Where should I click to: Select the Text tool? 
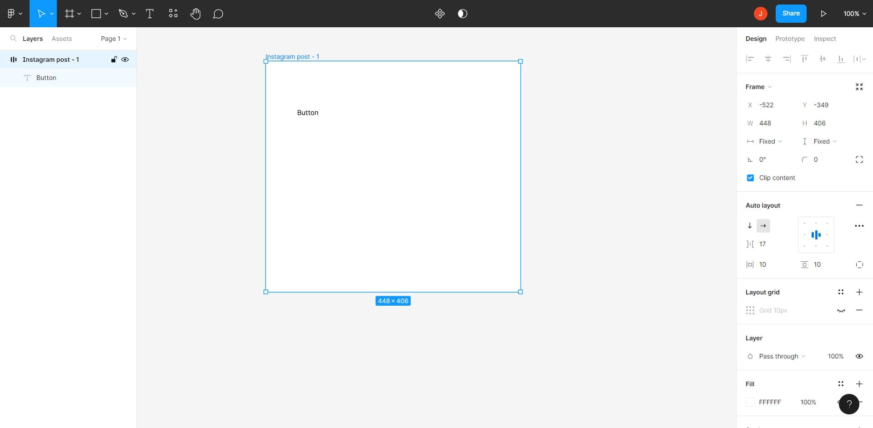150,13
